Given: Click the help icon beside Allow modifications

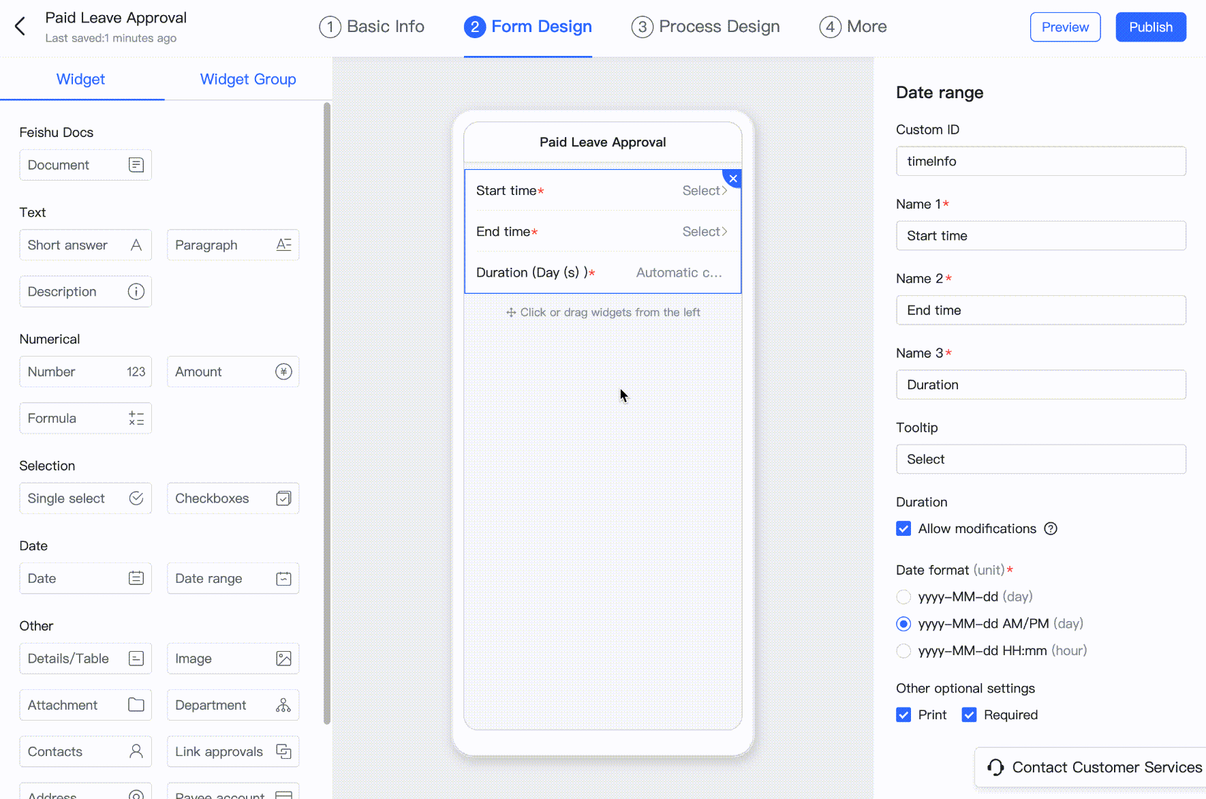Looking at the screenshot, I should pyautogui.click(x=1051, y=529).
